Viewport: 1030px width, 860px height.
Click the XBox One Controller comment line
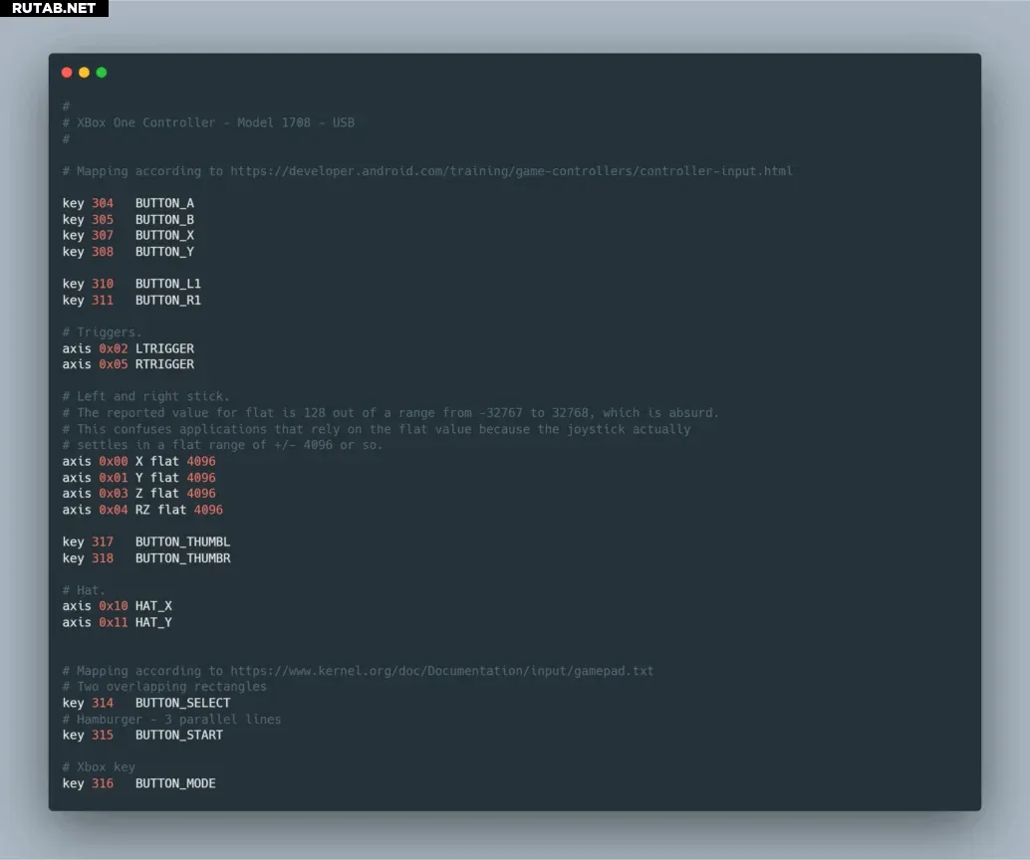coord(215,122)
